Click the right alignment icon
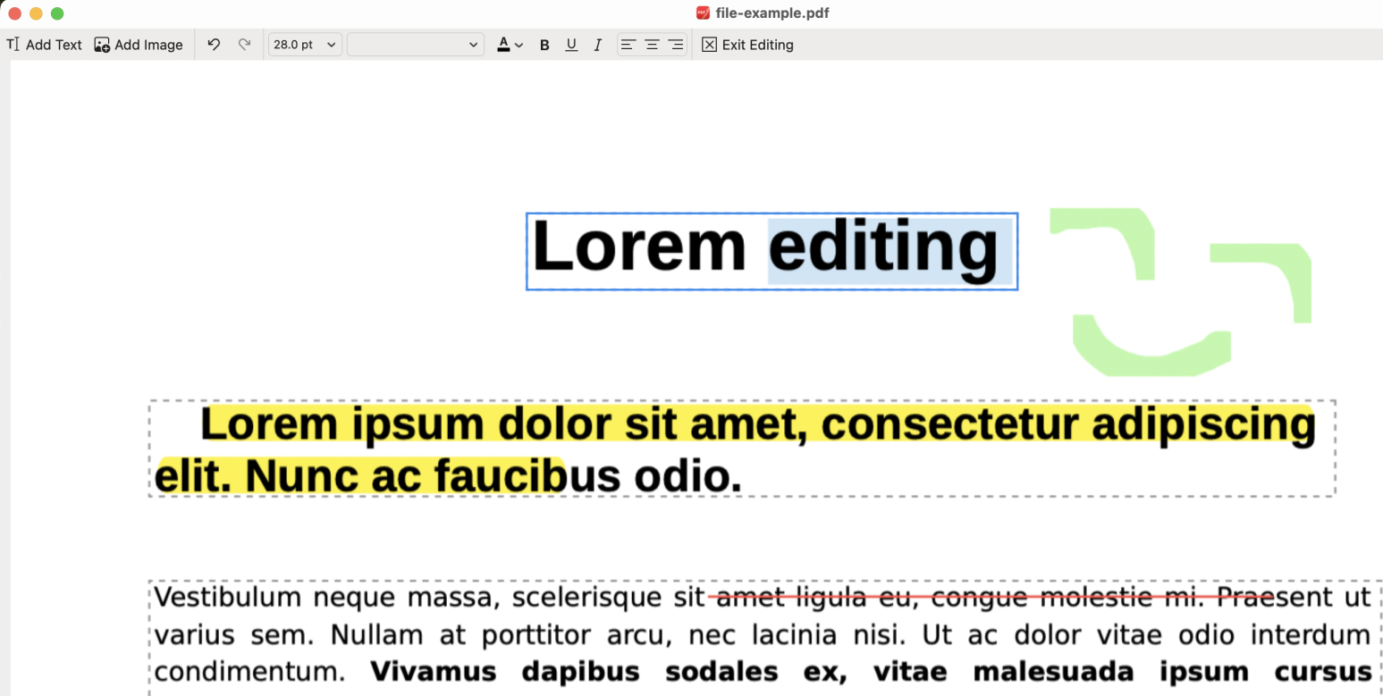The width and height of the screenshot is (1383, 696). pos(675,45)
